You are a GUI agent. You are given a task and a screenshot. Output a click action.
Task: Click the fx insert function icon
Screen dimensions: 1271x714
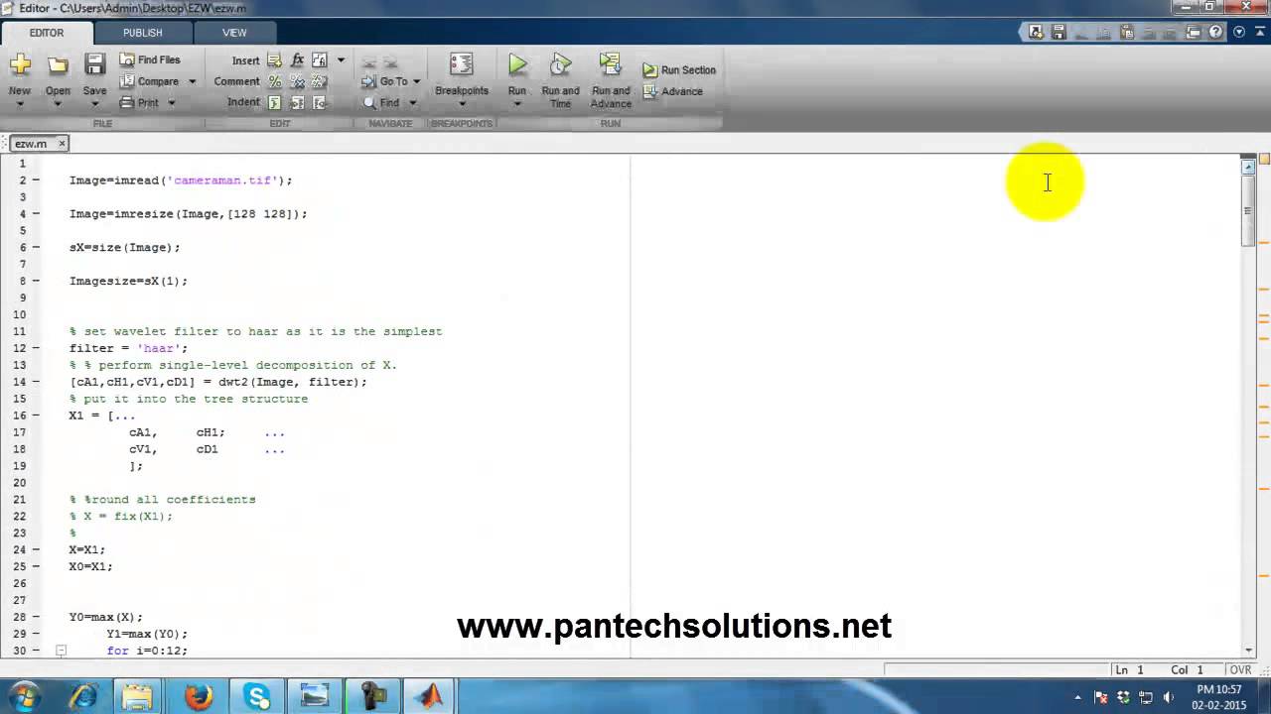[x=297, y=60]
